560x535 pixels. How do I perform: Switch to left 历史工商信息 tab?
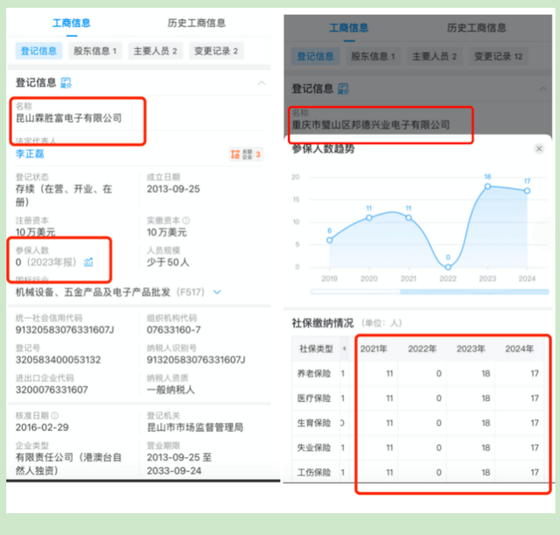click(196, 24)
